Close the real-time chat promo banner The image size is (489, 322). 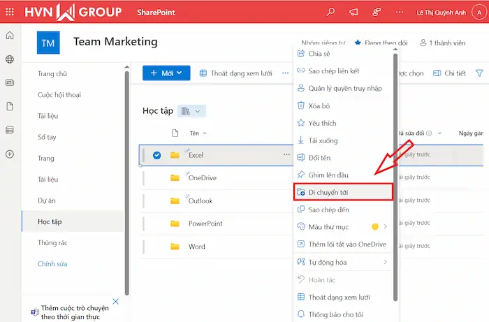point(116,302)
